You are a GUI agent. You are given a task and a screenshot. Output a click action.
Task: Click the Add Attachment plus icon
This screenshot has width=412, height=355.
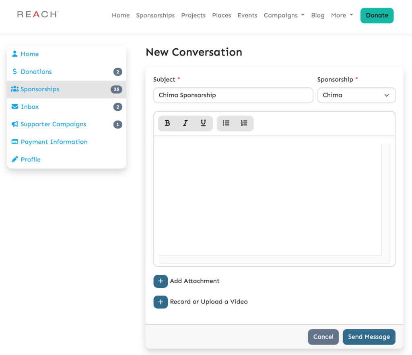pos(161,281)
